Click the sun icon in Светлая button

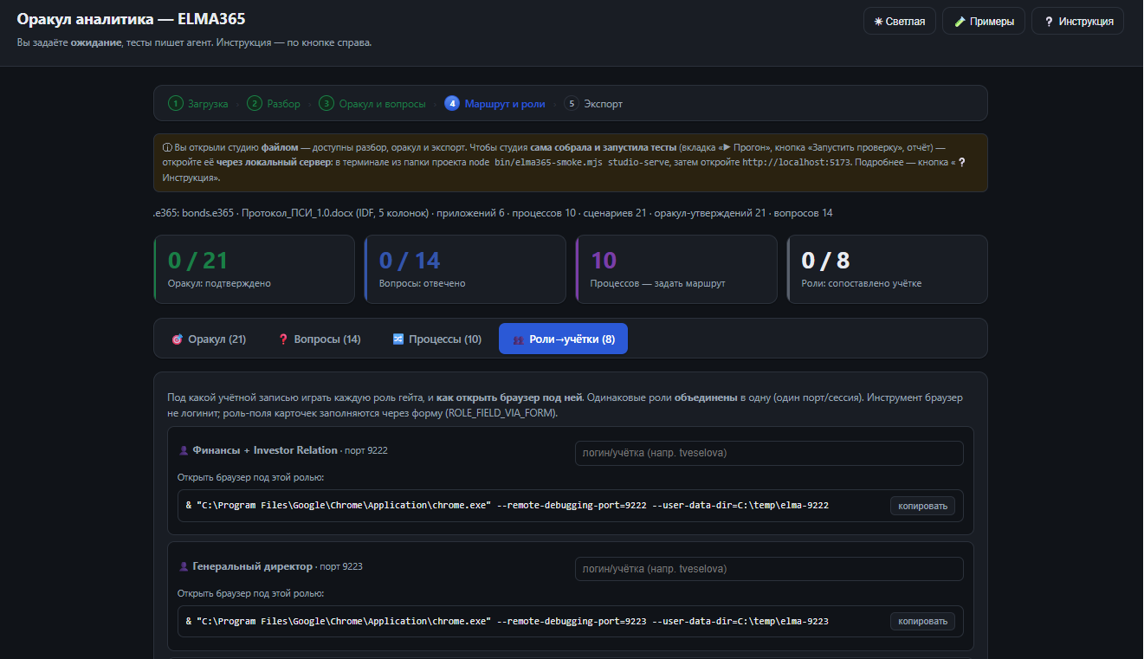879,21
